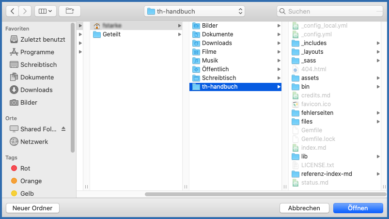Choose the Orange tag
Image resolution: width=389 pixels, height=219 pixels.
[26, 181]
